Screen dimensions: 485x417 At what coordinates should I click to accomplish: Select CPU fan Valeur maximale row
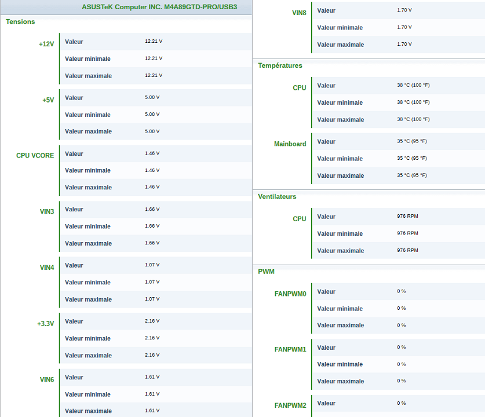399,250
